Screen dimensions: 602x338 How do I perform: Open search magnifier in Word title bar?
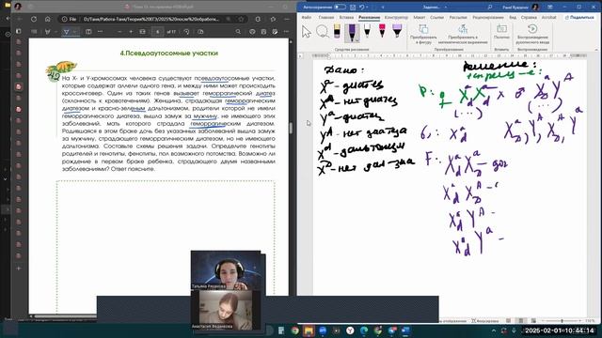489,7
